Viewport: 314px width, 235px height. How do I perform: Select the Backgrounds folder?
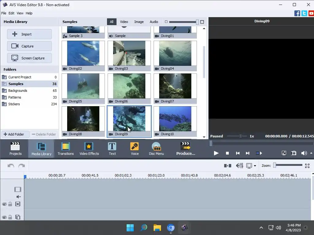point(29,91)
